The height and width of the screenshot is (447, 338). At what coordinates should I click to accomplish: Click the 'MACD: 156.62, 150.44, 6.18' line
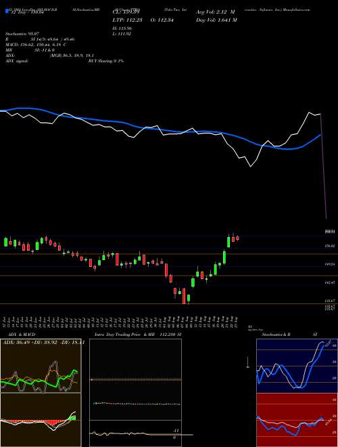(x=34, y=45)
